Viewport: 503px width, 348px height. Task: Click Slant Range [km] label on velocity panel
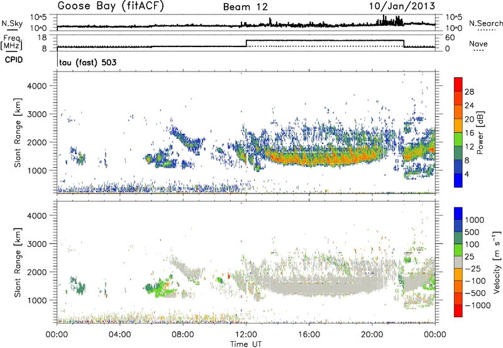18,263
